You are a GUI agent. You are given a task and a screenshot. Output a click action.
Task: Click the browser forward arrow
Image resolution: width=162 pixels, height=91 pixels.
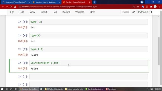click(x=7, y=7)
